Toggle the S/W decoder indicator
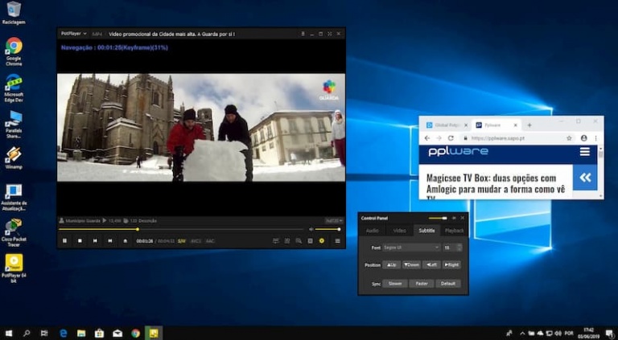 (181, 240)
